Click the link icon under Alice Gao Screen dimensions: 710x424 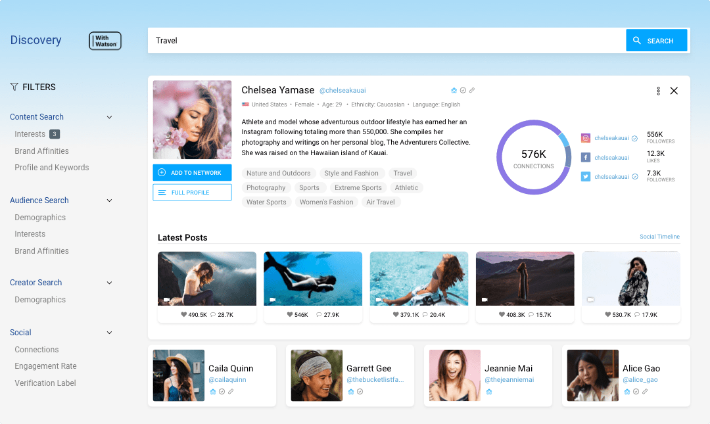pyautogui.click(x=645, y=391)
